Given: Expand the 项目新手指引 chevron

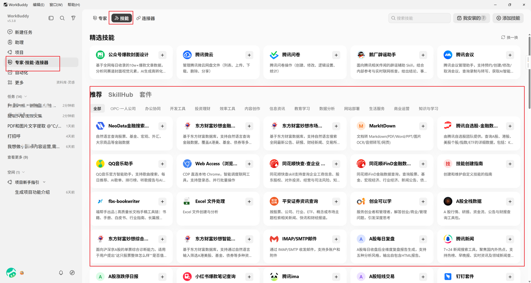Looking at the screenshot, I should pos(44,182).
